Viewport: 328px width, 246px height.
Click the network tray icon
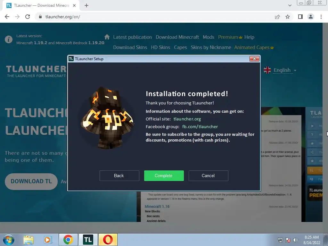click(280, 240)
